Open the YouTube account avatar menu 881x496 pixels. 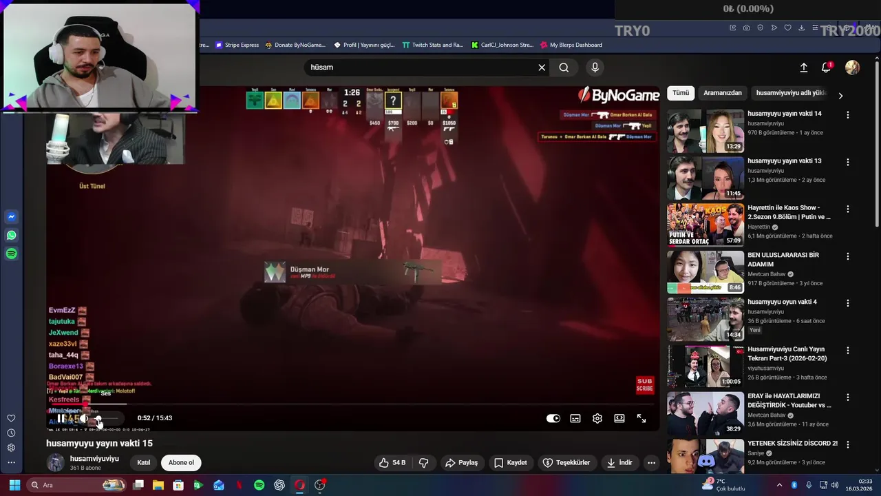852,68
